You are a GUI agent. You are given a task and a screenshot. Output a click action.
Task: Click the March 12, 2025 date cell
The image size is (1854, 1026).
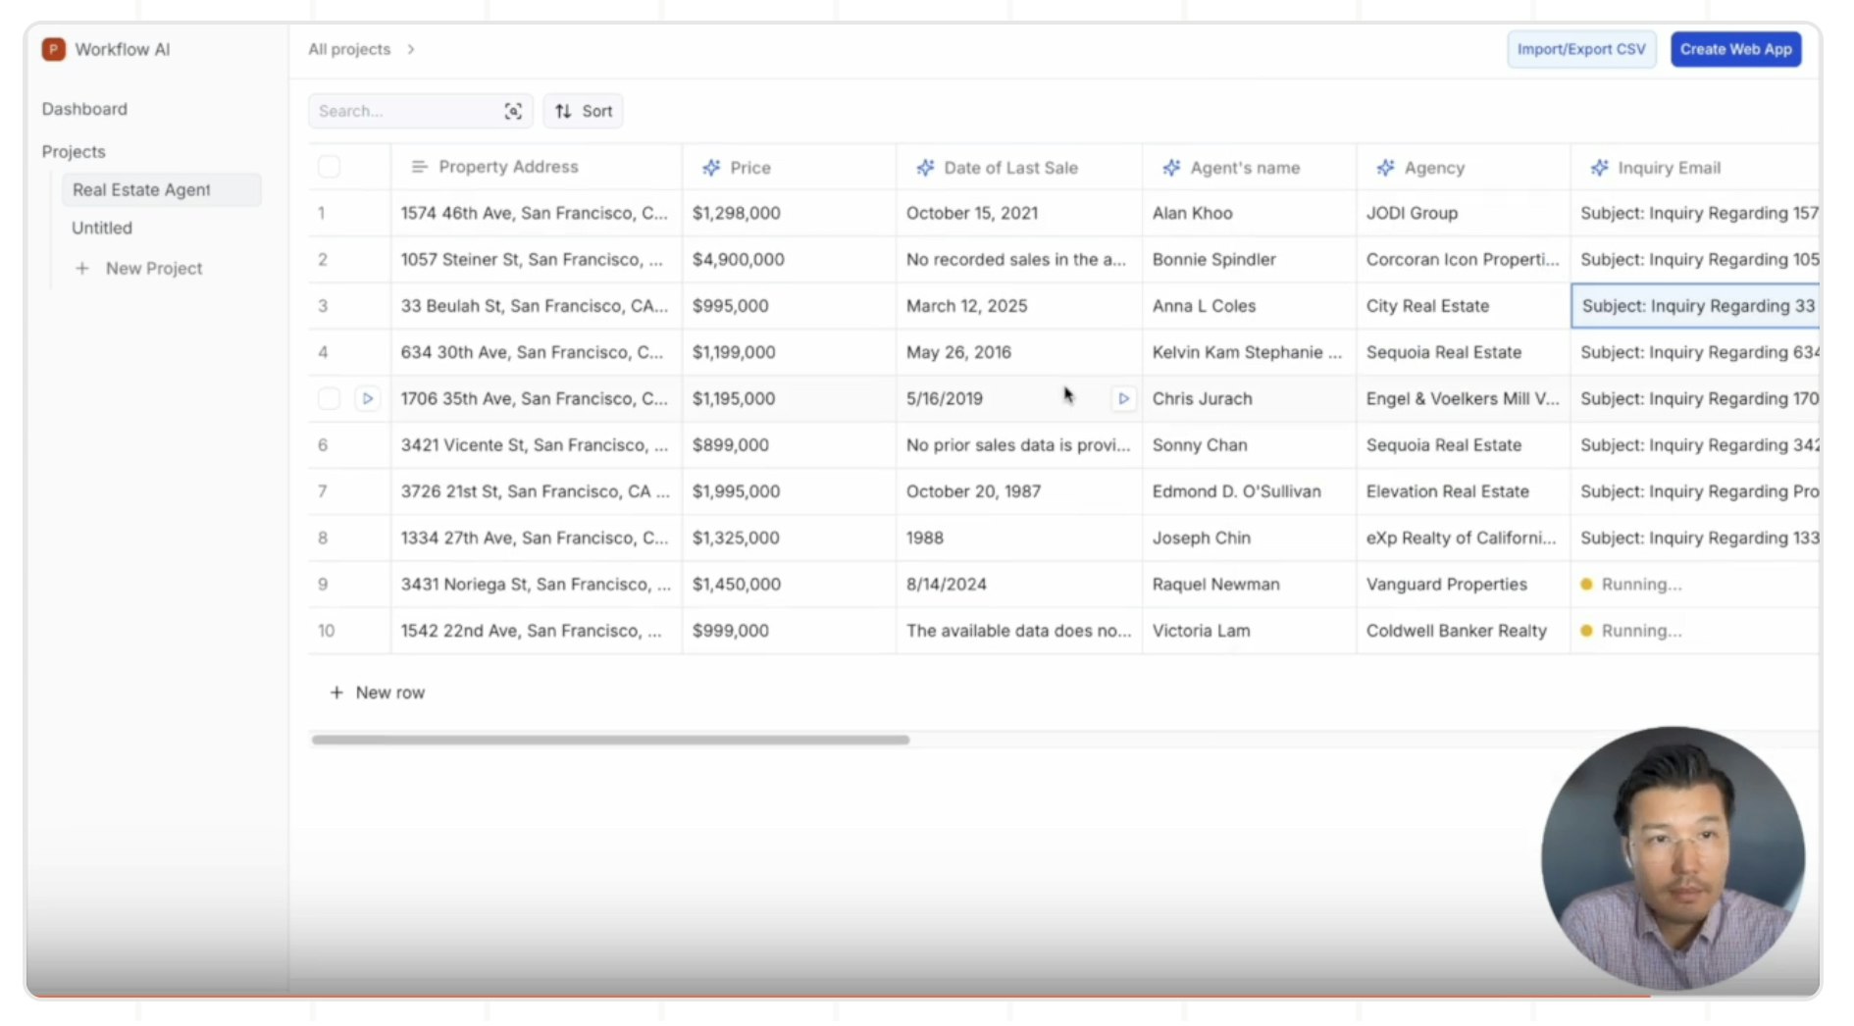[1019, 306]
